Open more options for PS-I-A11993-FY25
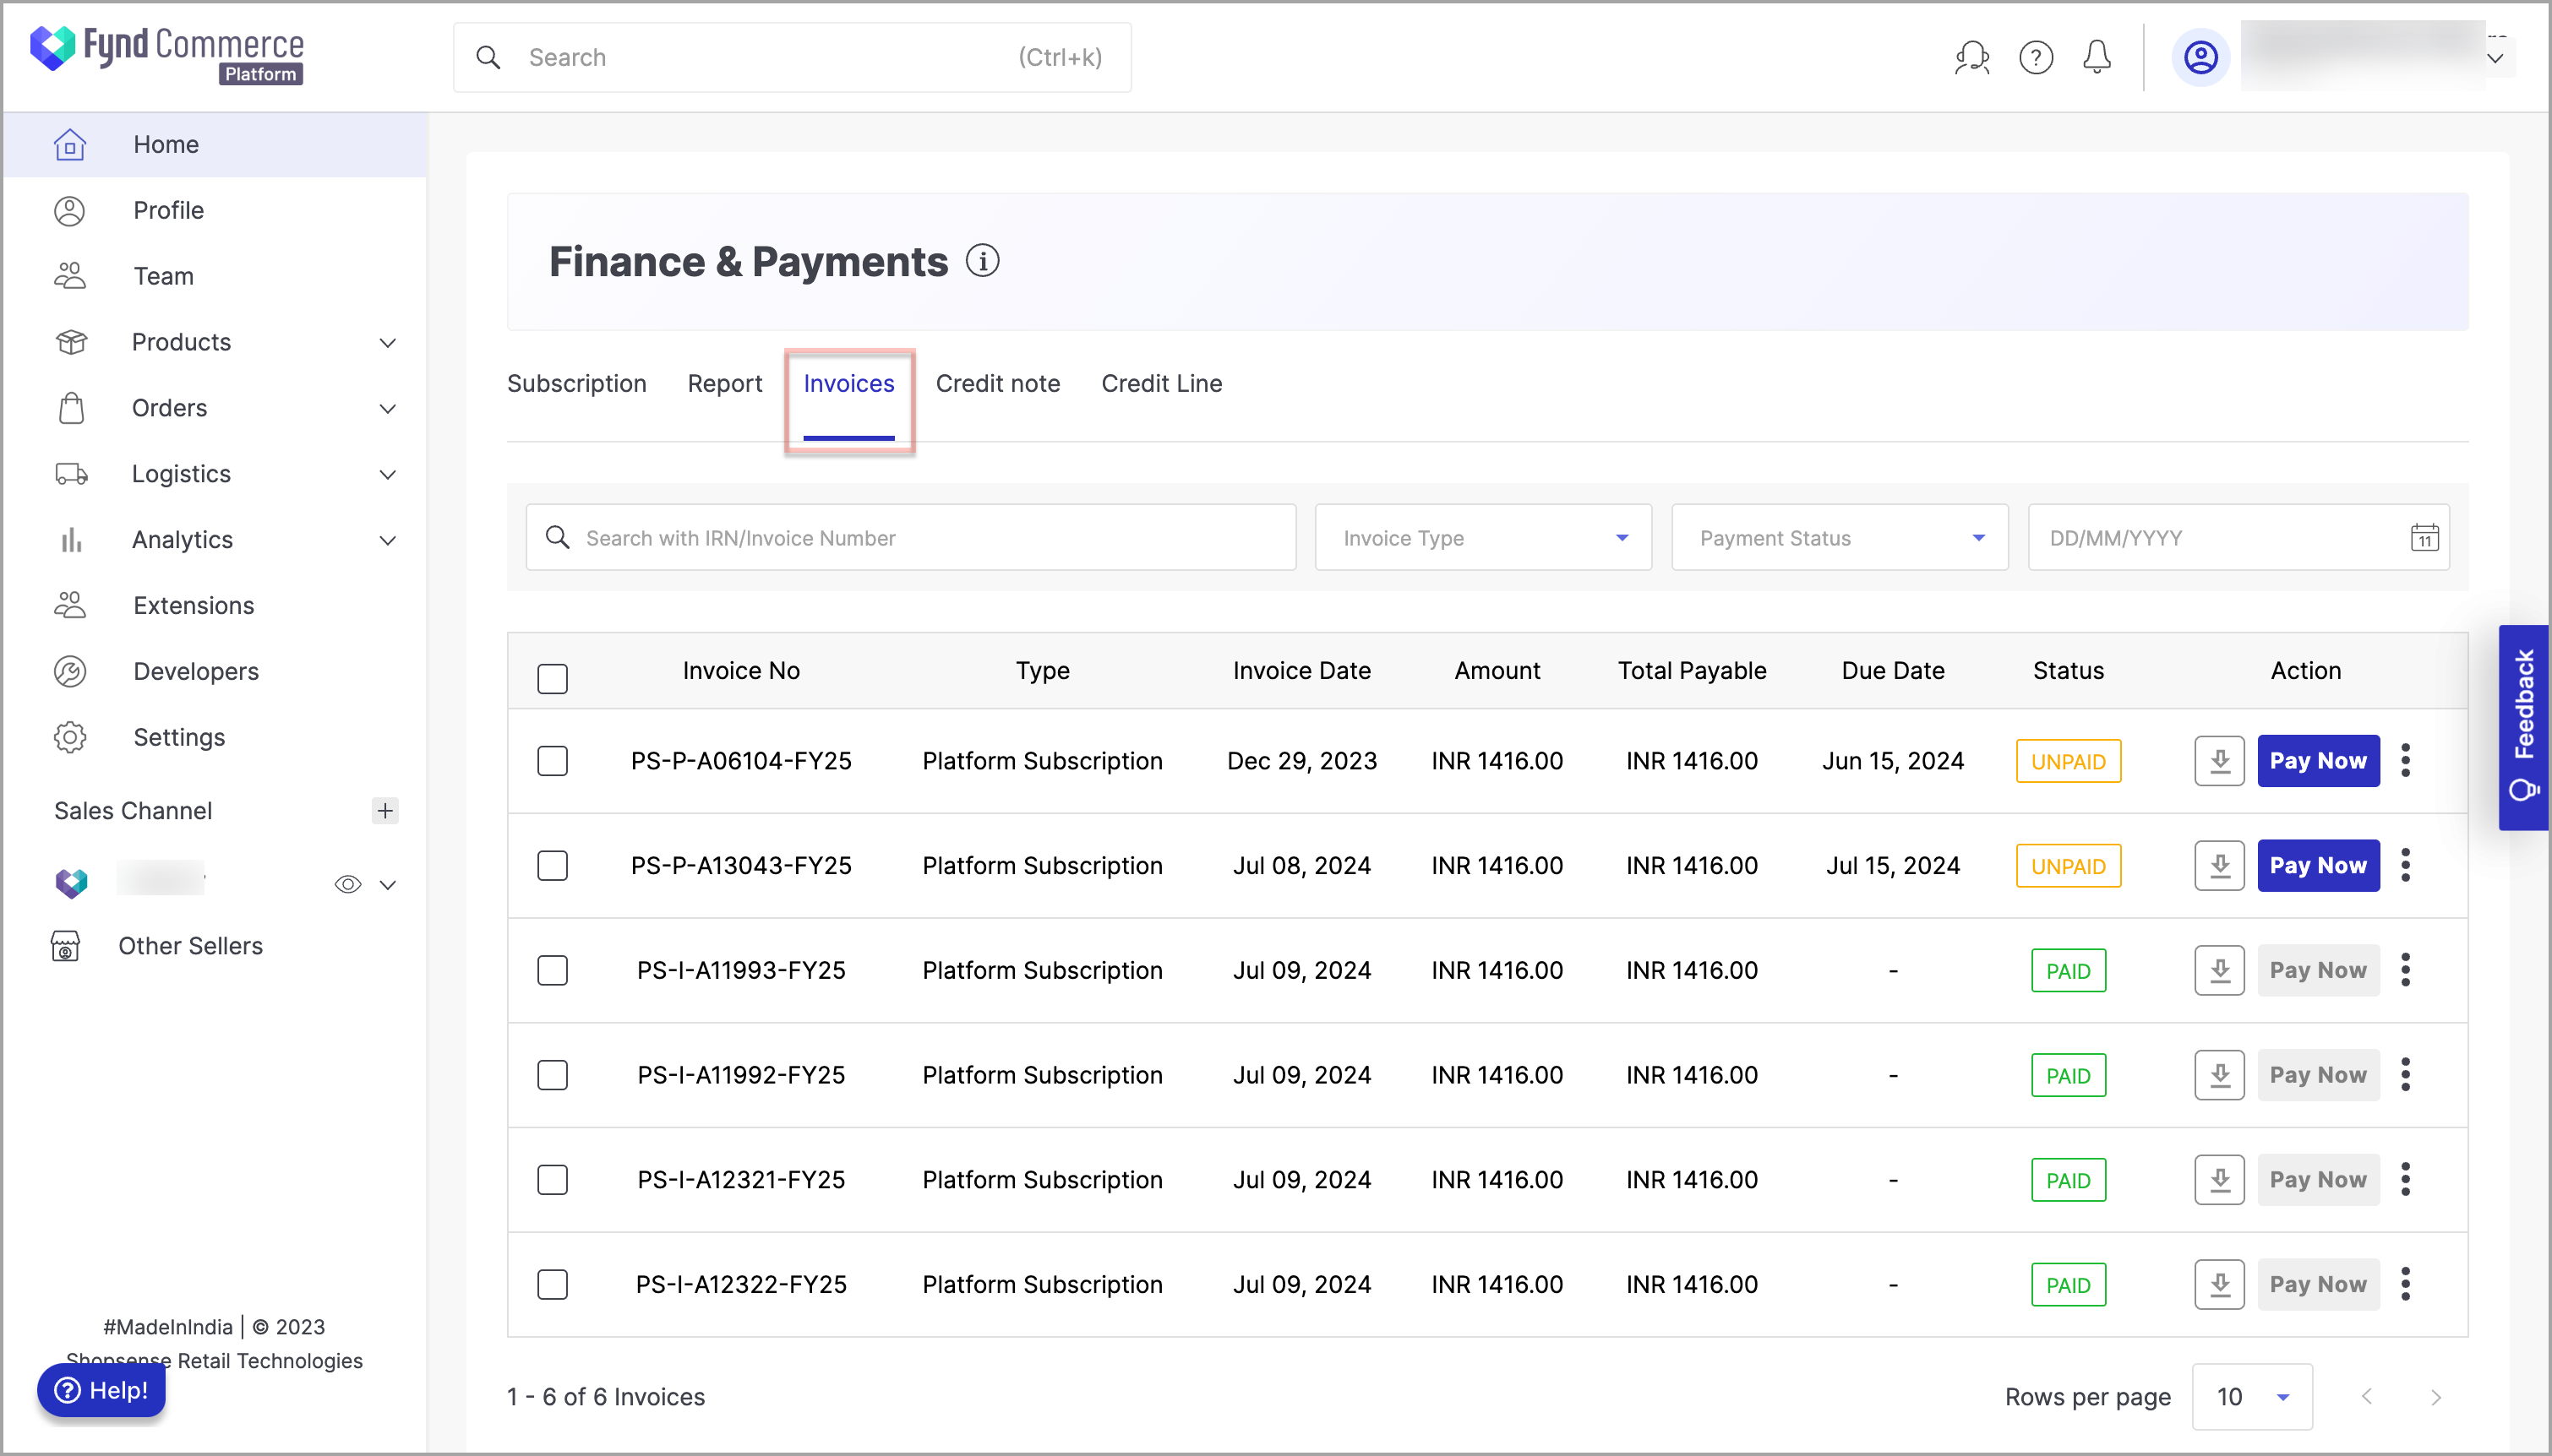Image resolution: width=2552 pixels, height=1456 pixels. click(x=2406, y=970)
